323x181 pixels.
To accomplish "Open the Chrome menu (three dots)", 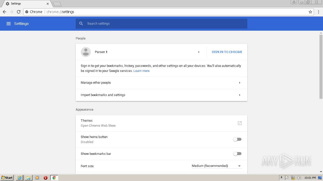I will click(319, 12).
